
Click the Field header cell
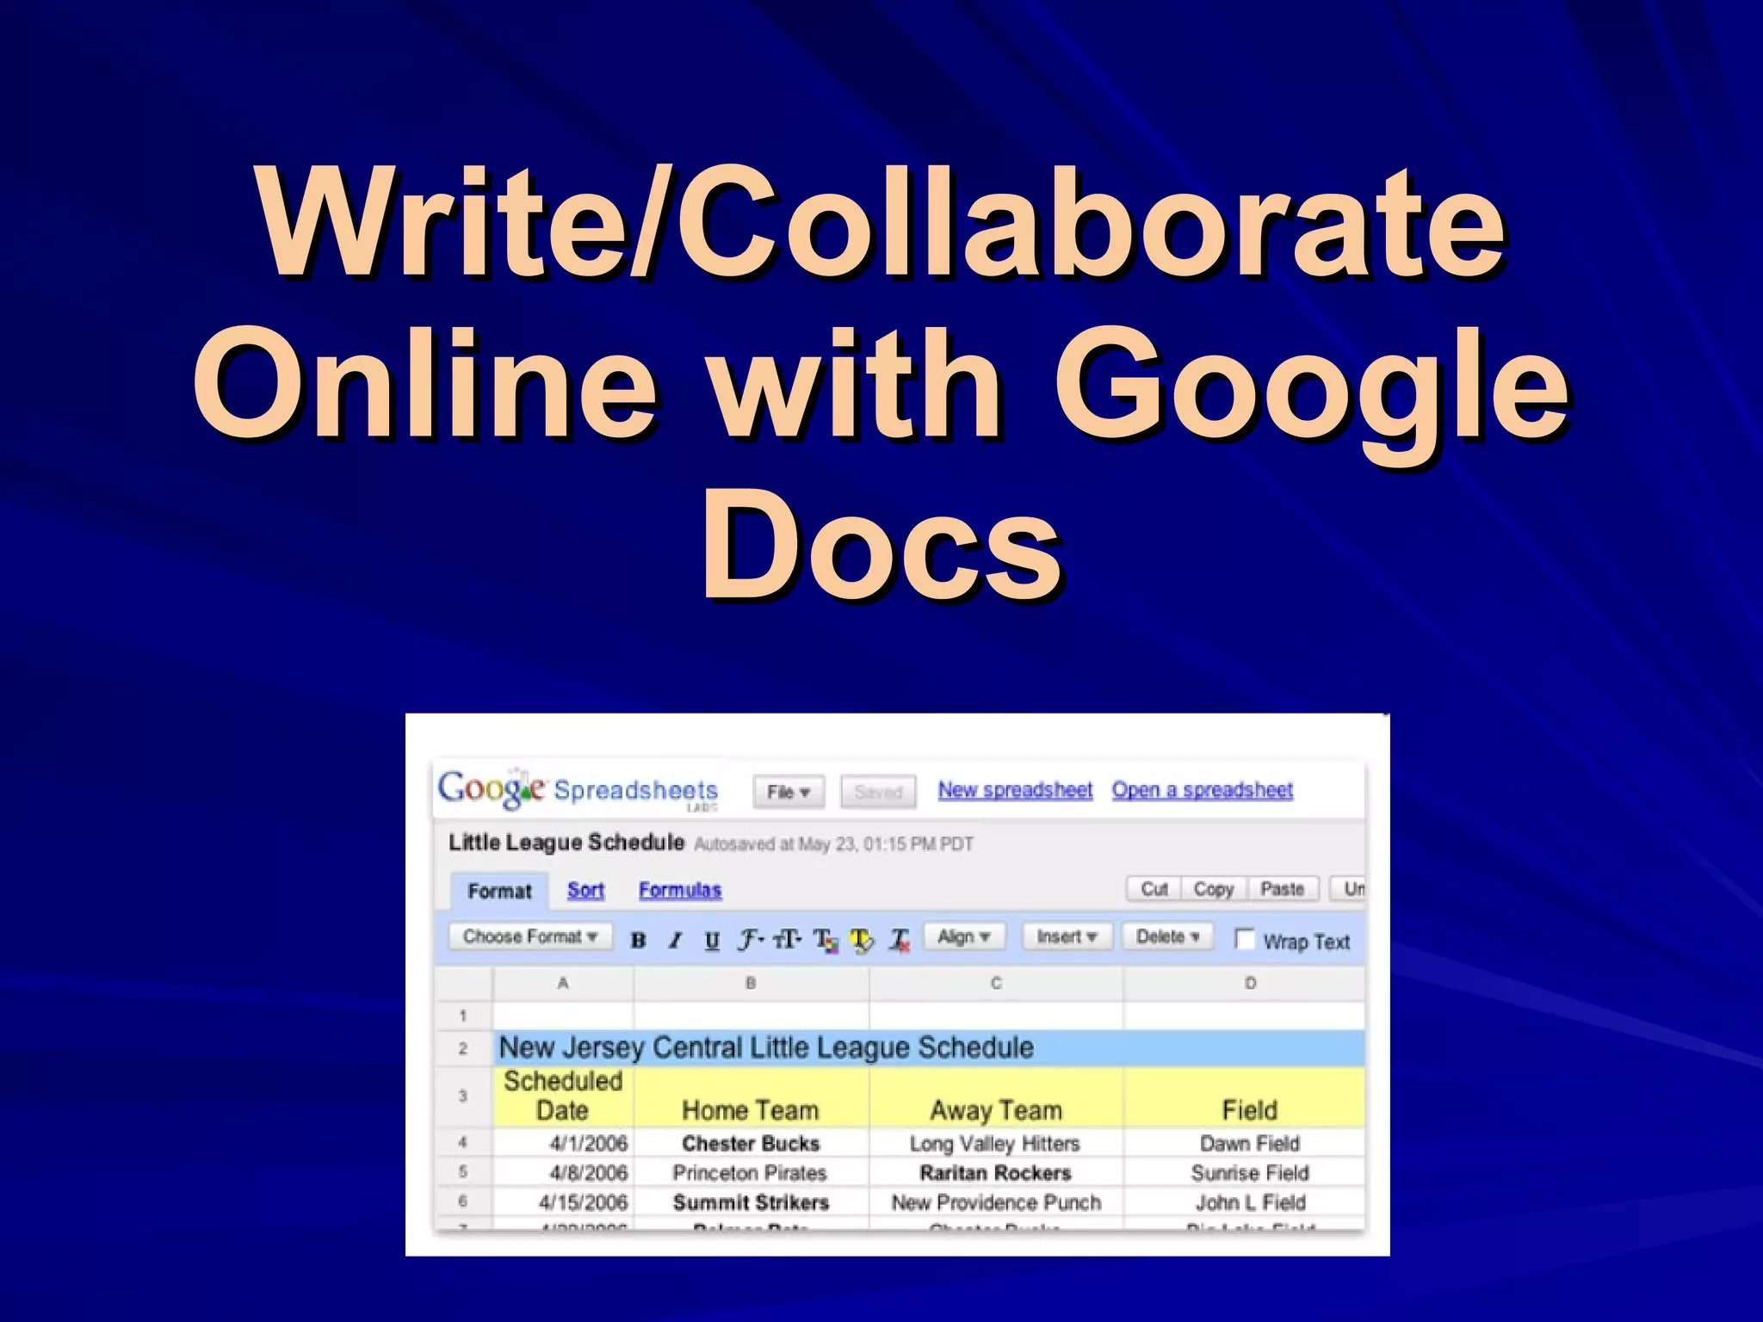(1245, 1097)
